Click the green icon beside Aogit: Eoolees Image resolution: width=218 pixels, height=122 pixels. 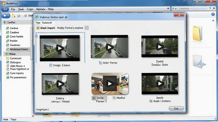pyautogui.click(x=151, y=101)
